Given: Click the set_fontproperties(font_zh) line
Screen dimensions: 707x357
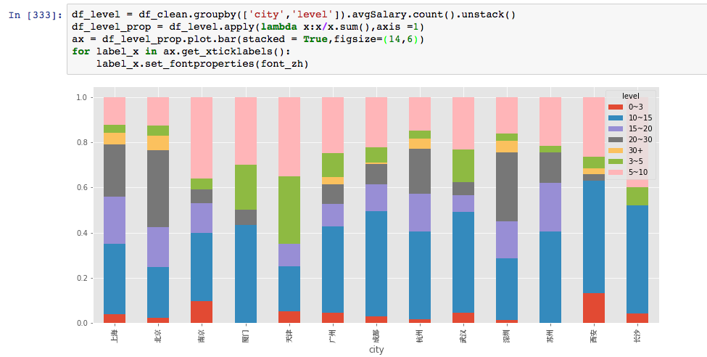Looking at the screenshot, I should (202, 64).
